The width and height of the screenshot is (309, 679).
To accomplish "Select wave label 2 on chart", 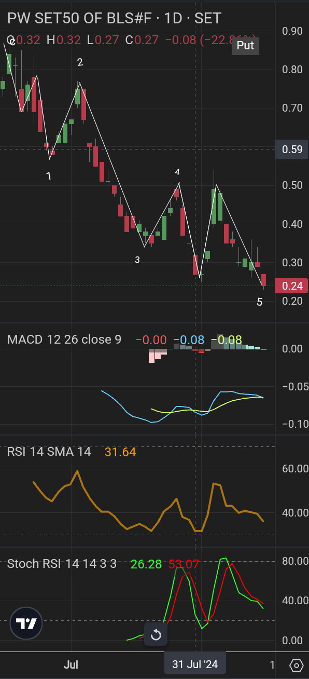I will pyautogui.click(x=80, y=62).
